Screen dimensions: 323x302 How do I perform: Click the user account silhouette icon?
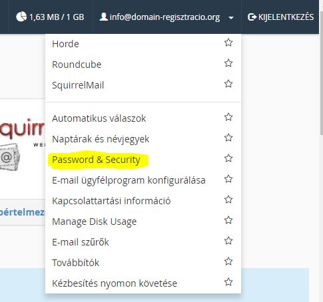pos(103,17)
